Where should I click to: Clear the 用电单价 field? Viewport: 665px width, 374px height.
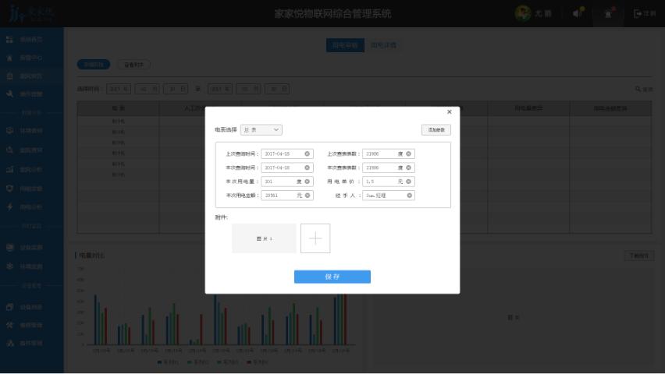[x=408, y=182]
